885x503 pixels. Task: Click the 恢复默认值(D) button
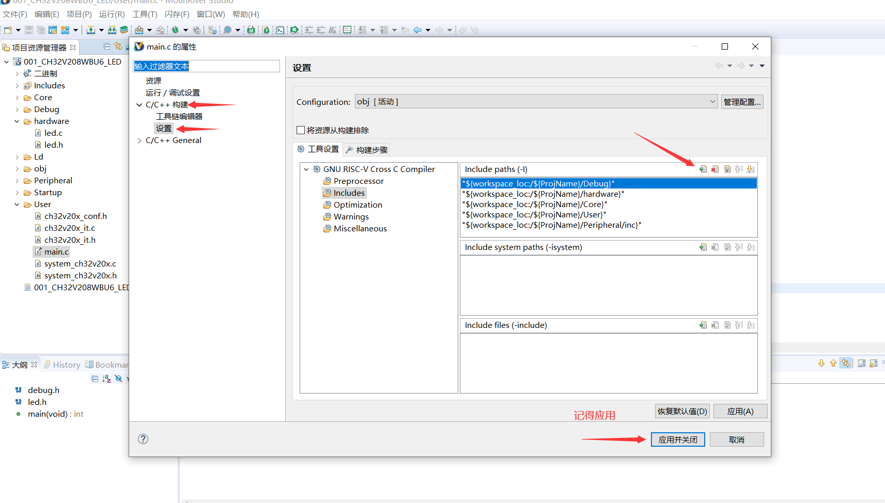click(682, 411)
